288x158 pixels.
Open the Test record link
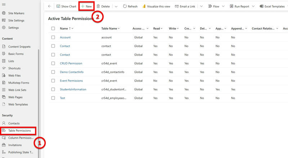click(x=62, y=98)
